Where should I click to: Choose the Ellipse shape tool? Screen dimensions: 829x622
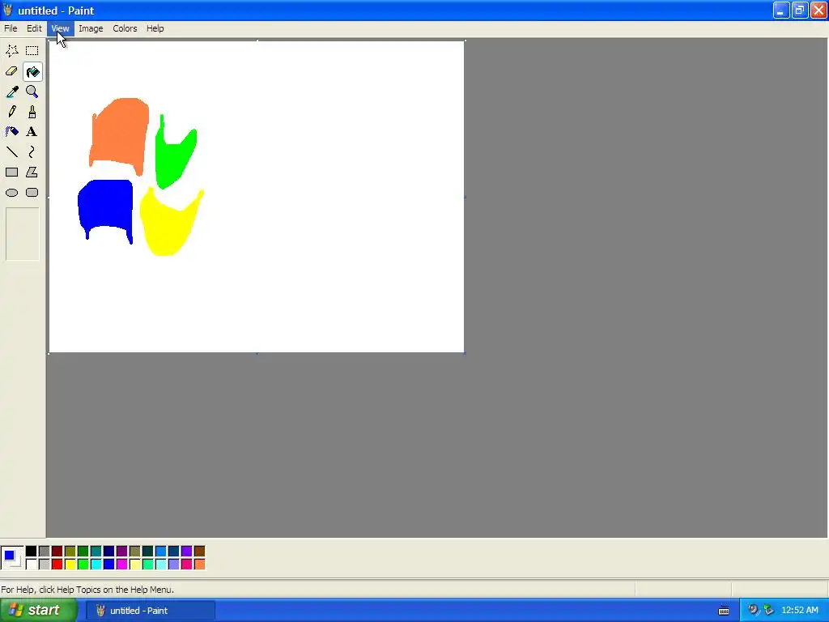pos(11,193)
